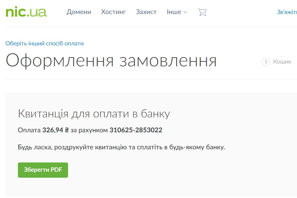Click the Зв'яжіться contact link
Viewport: 297px width, 198px height.
[x=287, y=12]
